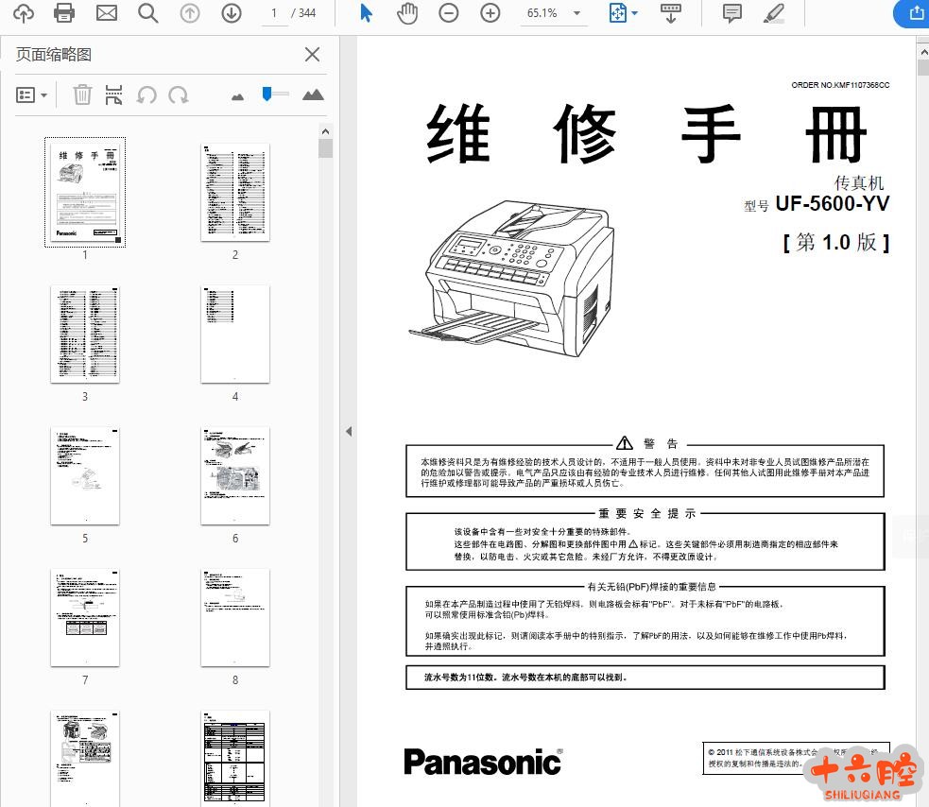
Task: Collapse the left panel divider arrow
Action: [x=348, y=431]
